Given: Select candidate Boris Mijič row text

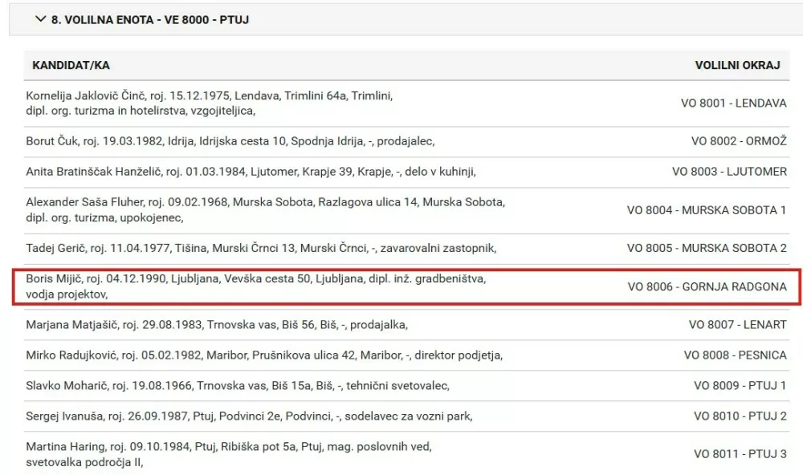Looking at the screenshot, I should [x=256, y=286].
